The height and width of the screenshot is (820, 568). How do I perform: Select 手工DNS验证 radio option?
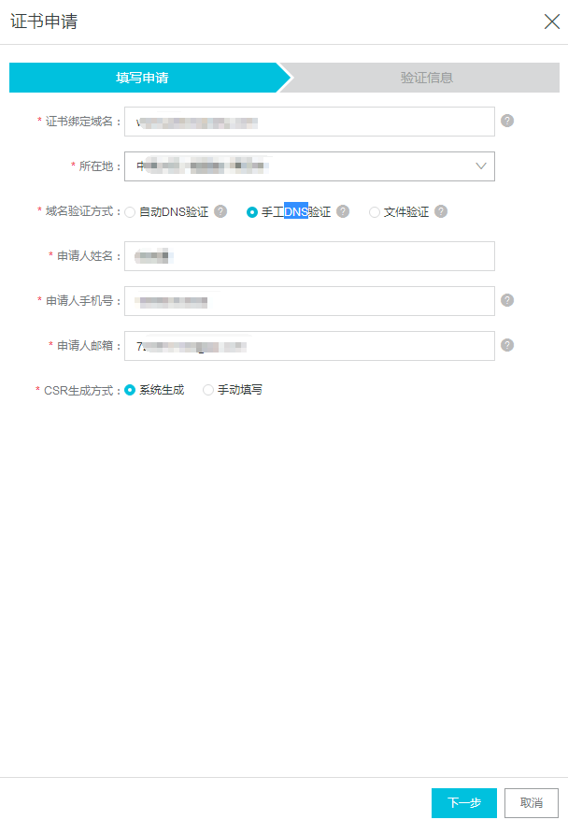pos(252,212)
